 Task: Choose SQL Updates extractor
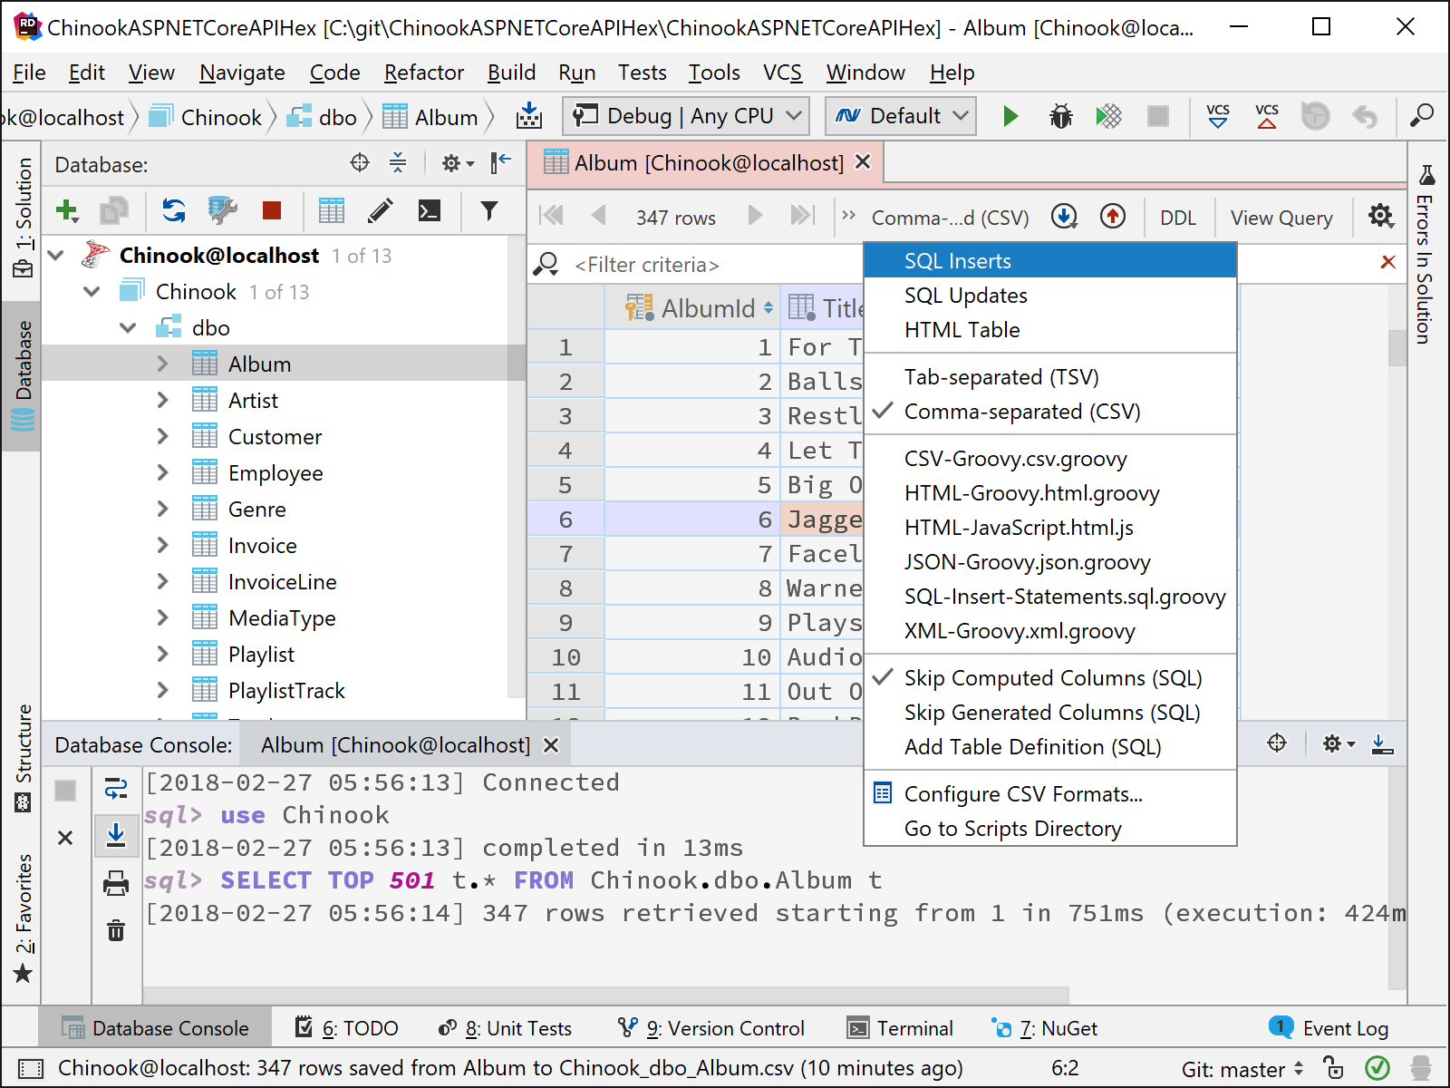1051,296
